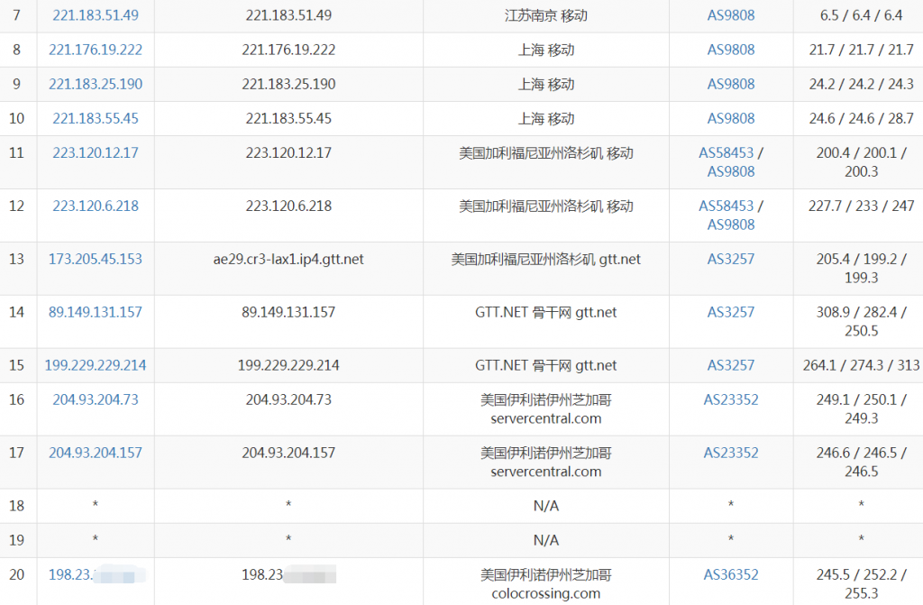Click the AS3257 link in hop 13 row
The width and height of the screenshot is (923, 605).
pos(730,259)
